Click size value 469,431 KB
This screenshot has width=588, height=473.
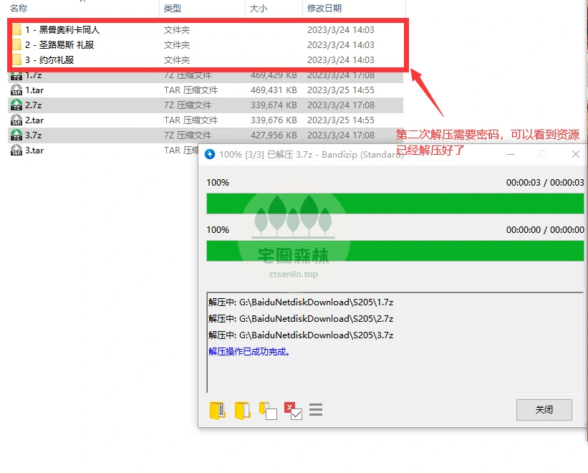274,90
